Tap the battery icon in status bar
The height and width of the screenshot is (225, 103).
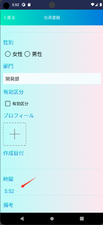101,5
